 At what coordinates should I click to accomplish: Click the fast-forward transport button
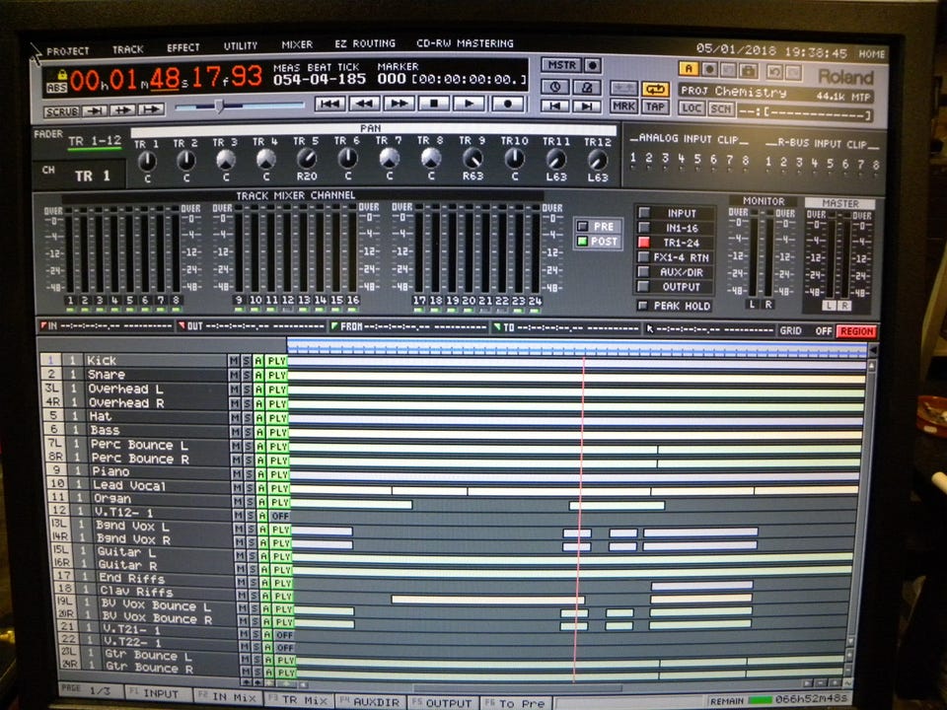click(400, 104)
